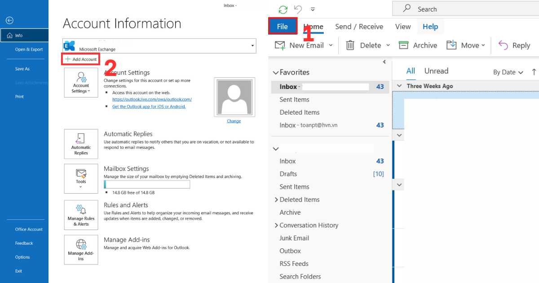Click the Reply button

pos(515,45)
